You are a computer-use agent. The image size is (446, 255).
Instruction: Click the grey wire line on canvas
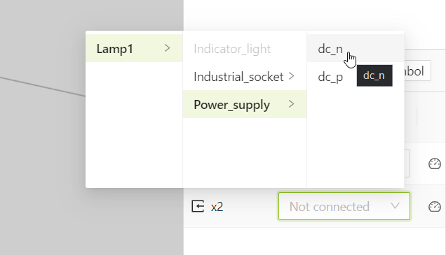(43, 87)
